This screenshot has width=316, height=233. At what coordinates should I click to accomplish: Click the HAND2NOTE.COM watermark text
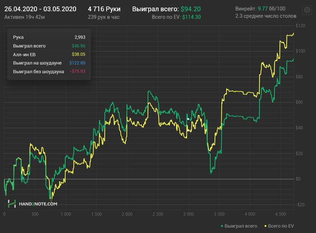coord(38,204)
